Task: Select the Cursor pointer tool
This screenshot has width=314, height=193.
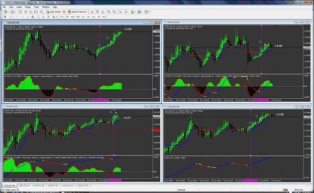Action: [6, 17]
